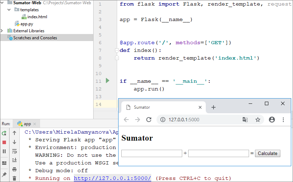Viewport: 293px width, 182px height.
Task: Clear the console with the trash icon
Action: point(14,178)
